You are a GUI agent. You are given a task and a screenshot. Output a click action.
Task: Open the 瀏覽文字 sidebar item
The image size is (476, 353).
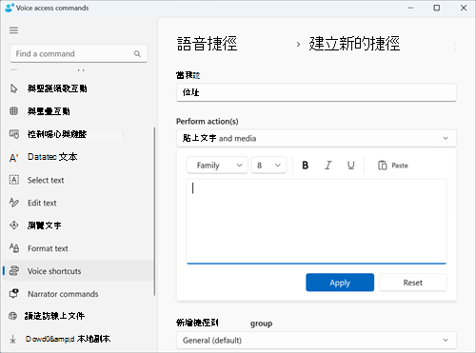tap(78, 226)
